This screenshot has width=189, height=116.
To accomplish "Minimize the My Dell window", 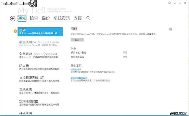I will pyautogui.click(x=175, y=3).
